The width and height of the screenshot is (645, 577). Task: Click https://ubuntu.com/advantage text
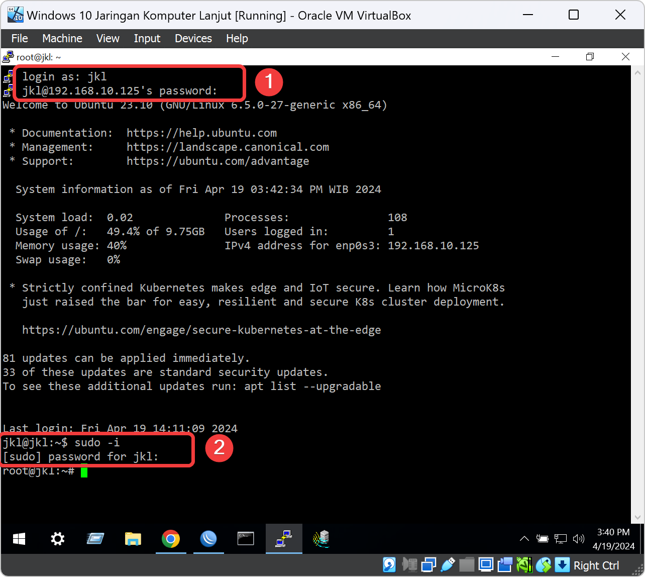pos(218,161)
